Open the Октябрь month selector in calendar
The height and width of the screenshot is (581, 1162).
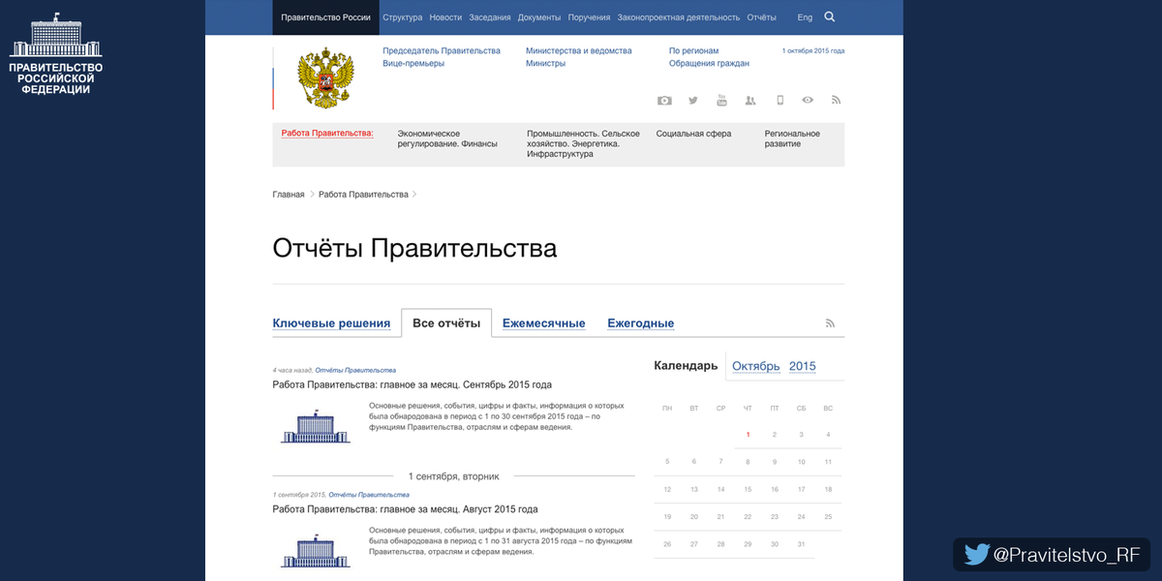(x=756, y=366)
